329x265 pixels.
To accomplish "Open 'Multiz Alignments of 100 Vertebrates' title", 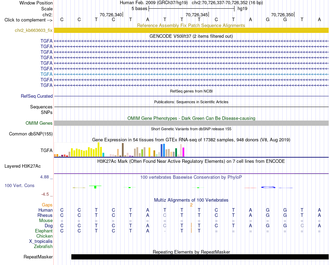I will (191, 200).
